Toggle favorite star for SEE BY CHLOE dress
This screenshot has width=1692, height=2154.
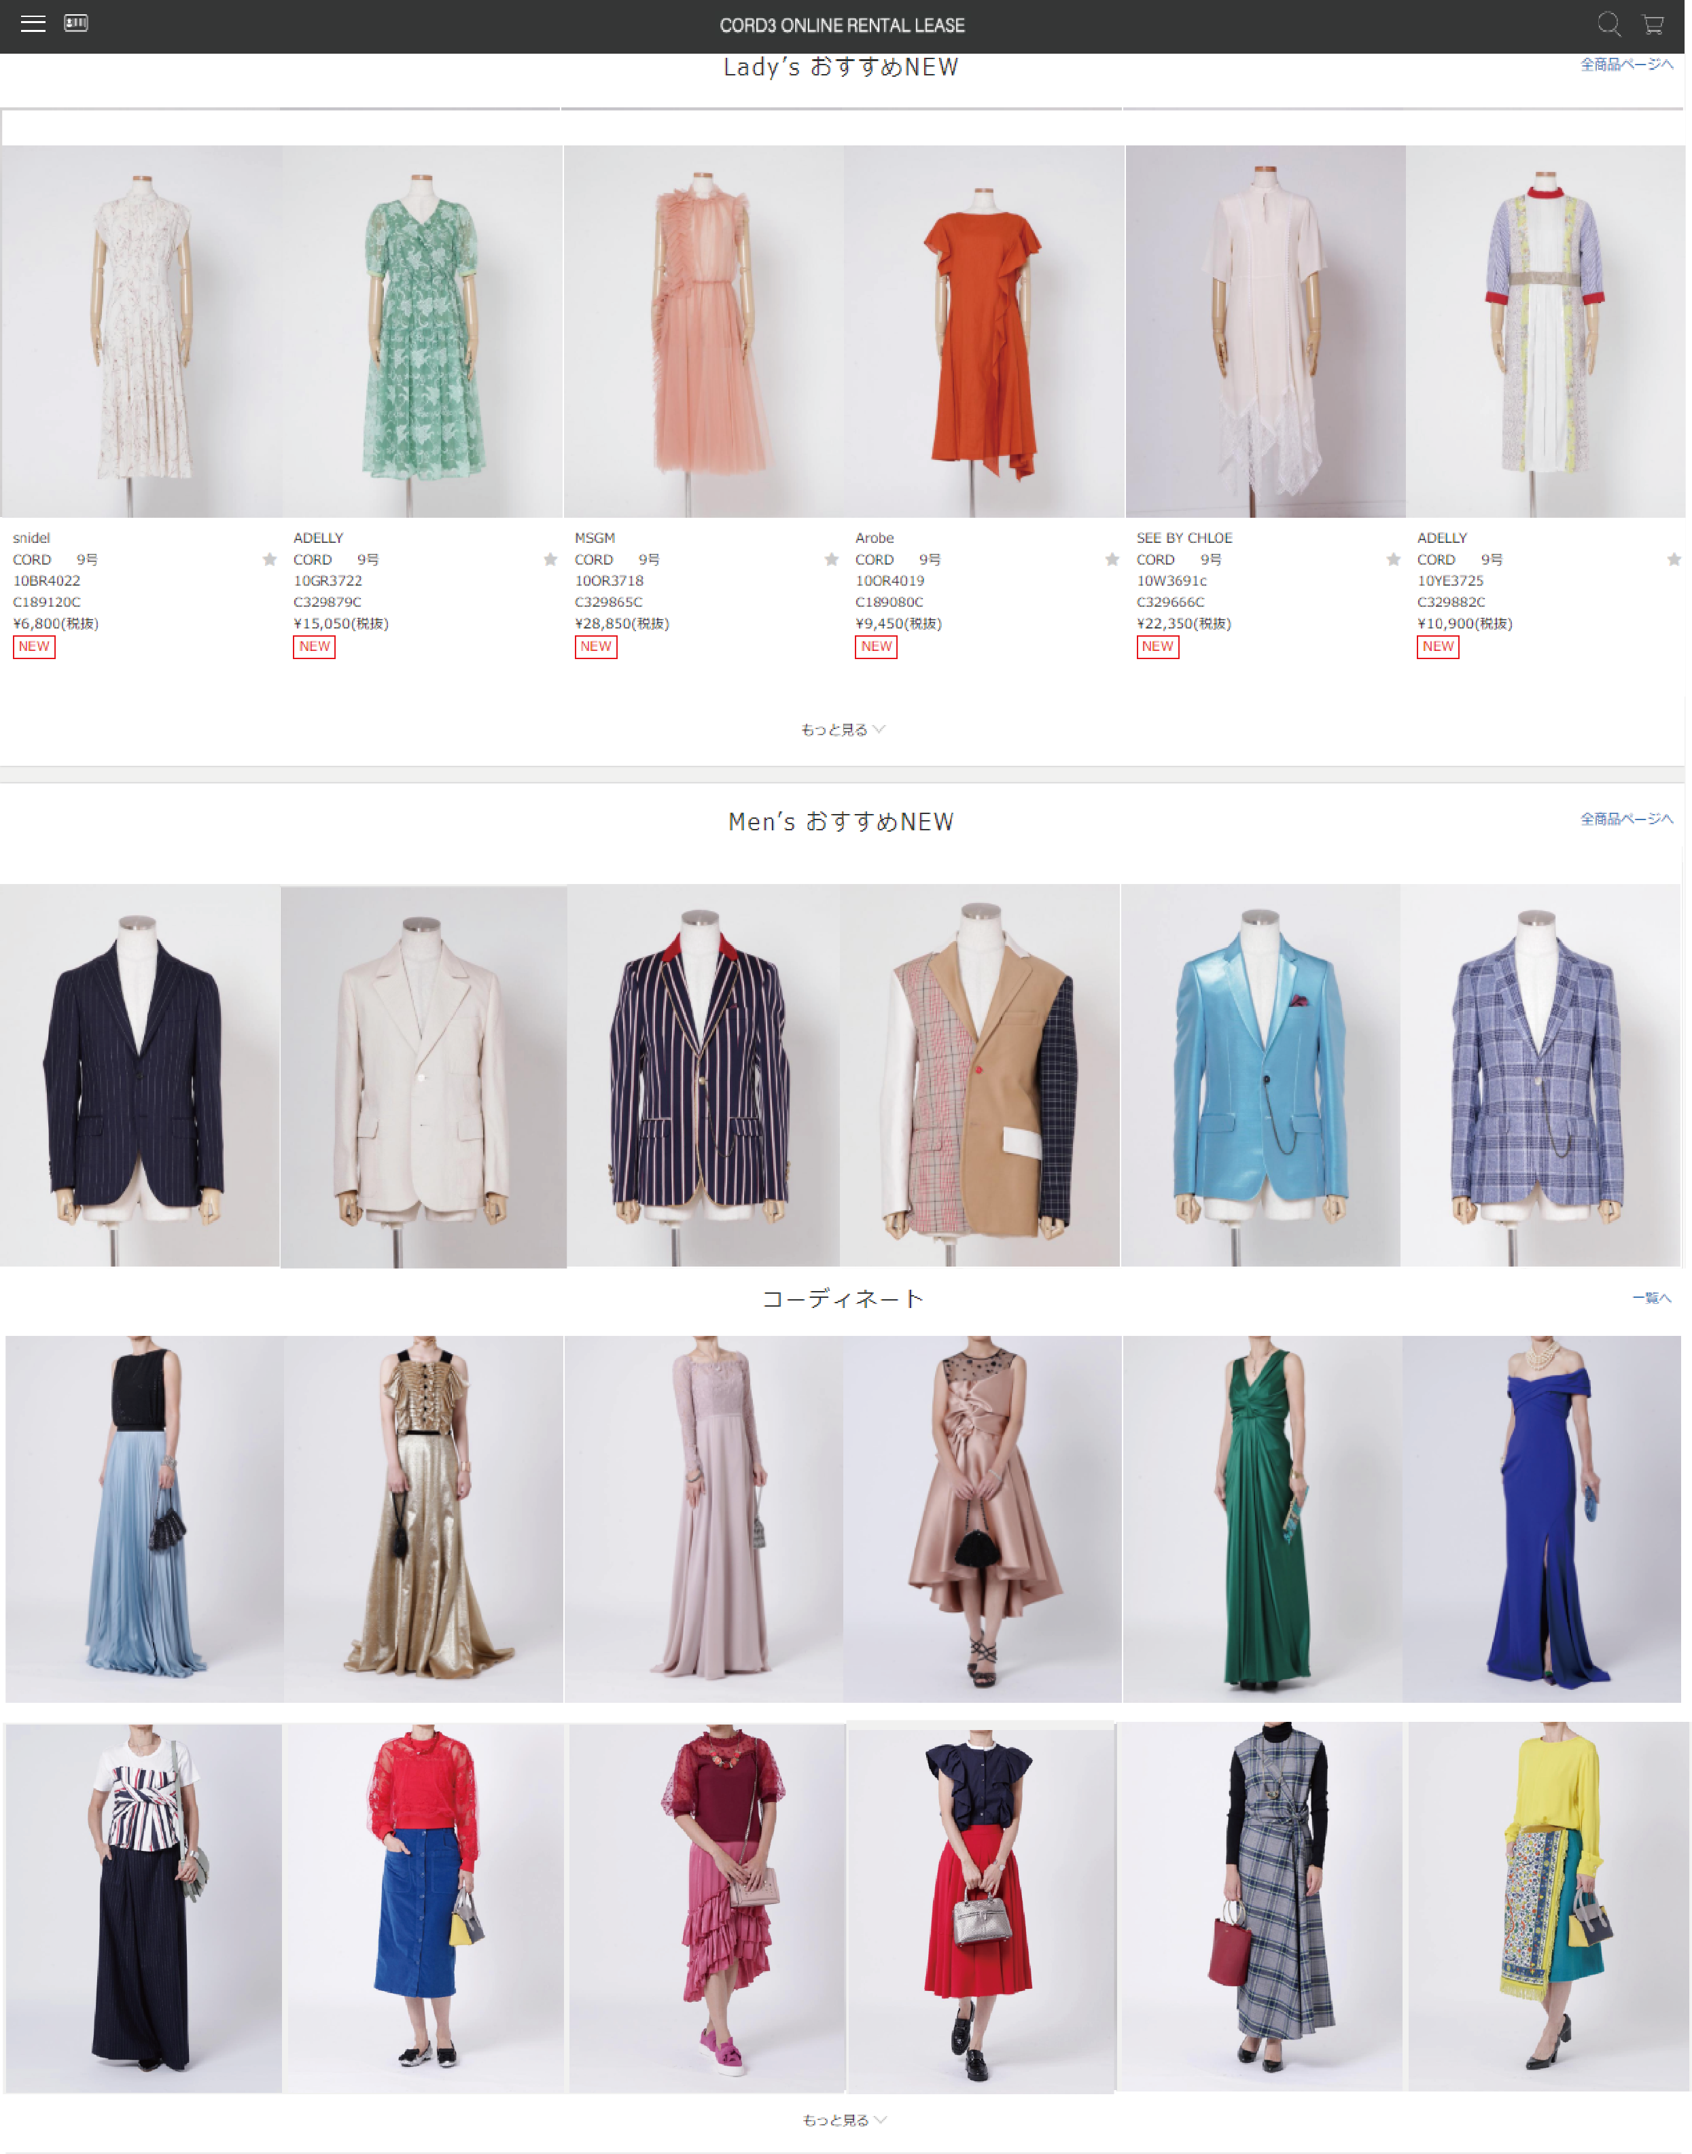[1394, 559]
